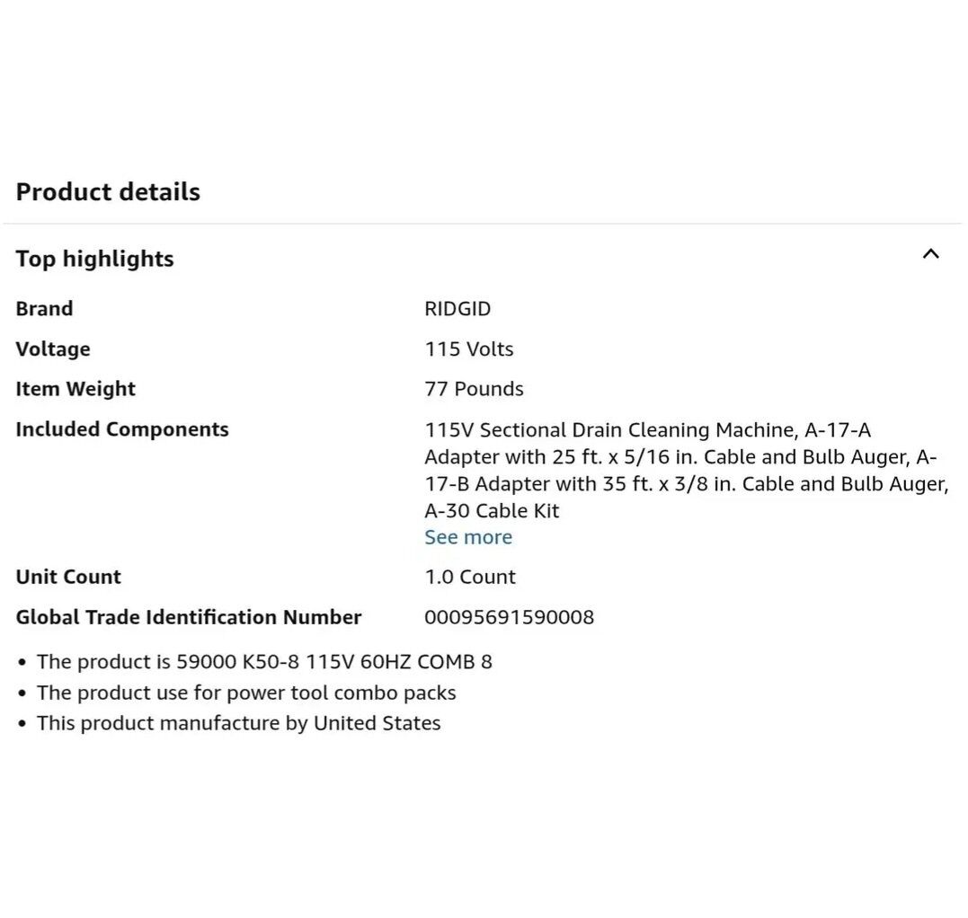Select the 77 Pounds value
Screen dimensions: 968x918
[x=474, y=389]
